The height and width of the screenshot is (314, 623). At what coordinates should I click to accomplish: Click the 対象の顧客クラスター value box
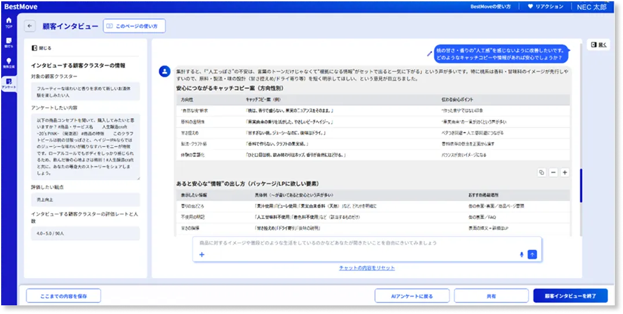86,92
